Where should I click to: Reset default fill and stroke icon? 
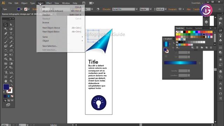(x=4, y=92)
